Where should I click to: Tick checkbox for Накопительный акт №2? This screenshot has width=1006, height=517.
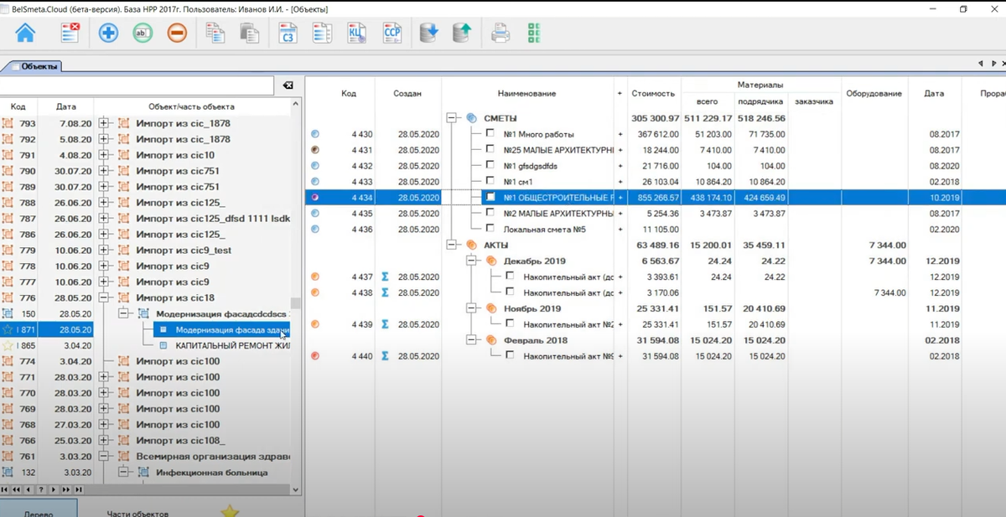coord(510,323)
